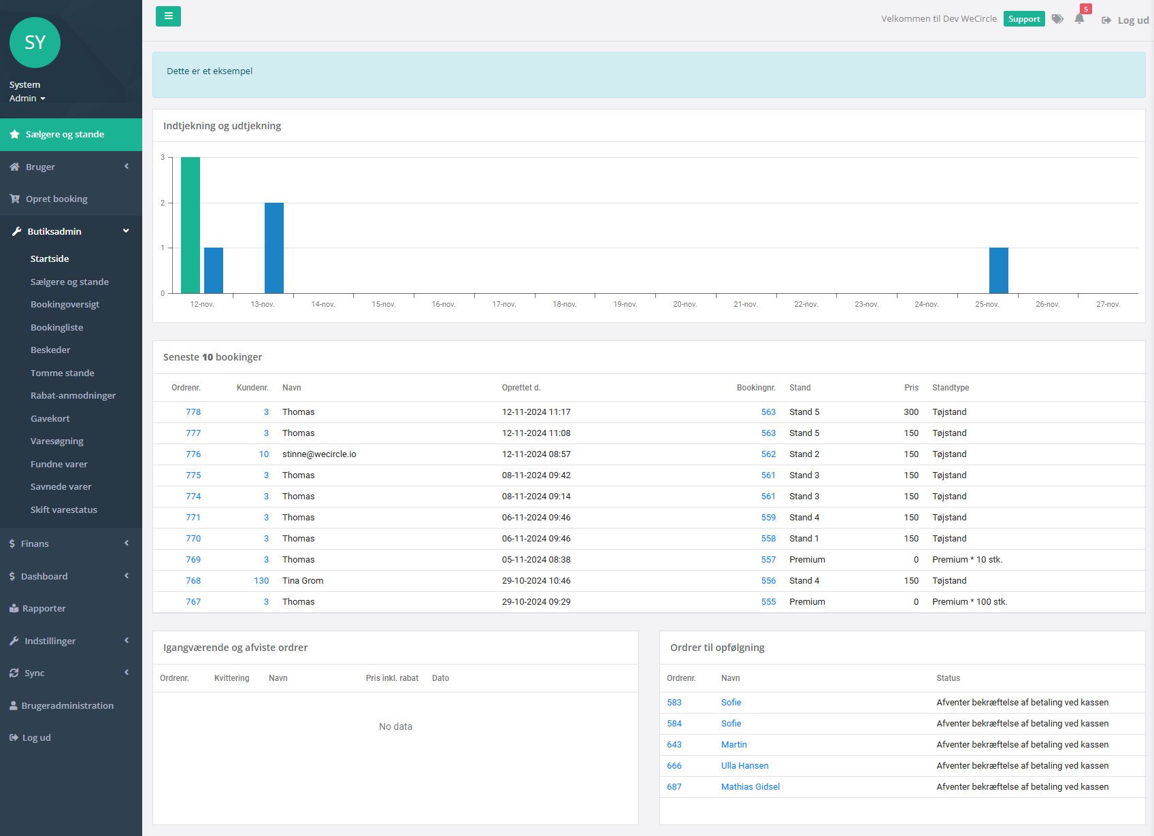
Task: Open Bookingoversigt in the sidebar
Action: tap(65, 305)
